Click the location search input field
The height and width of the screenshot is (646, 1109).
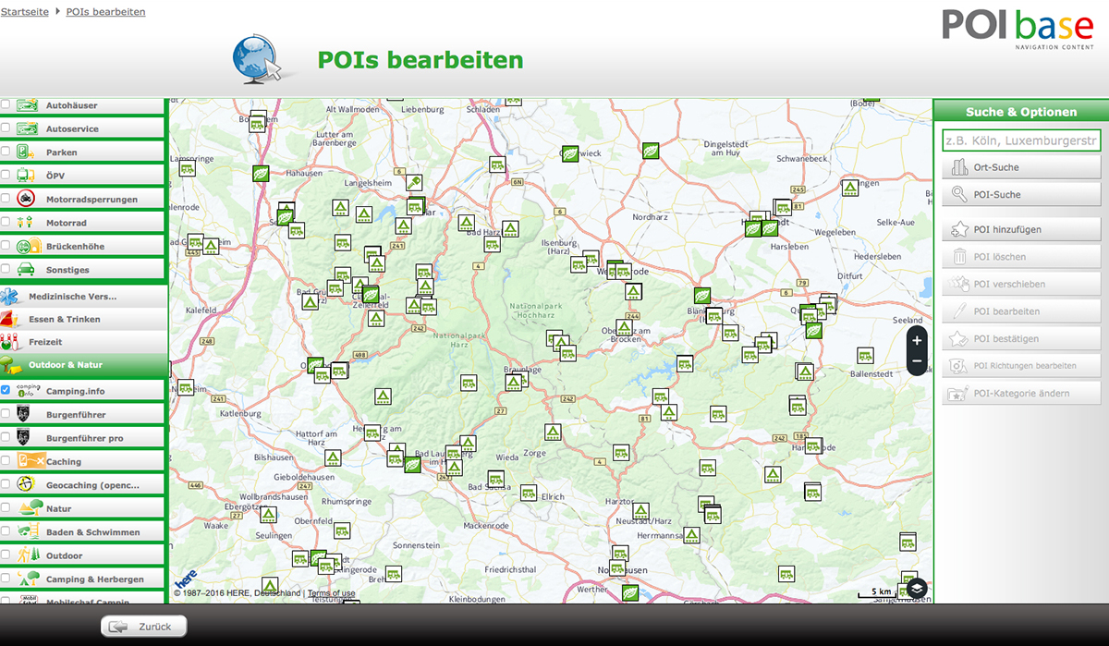coord(1021,140)
